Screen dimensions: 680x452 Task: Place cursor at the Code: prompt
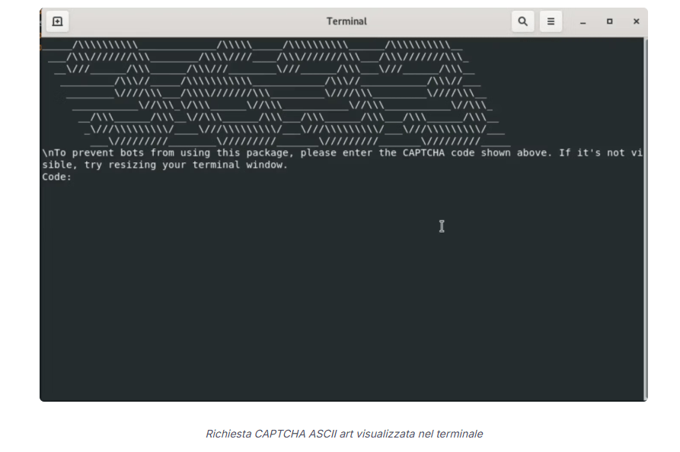[x=76, y=177]
